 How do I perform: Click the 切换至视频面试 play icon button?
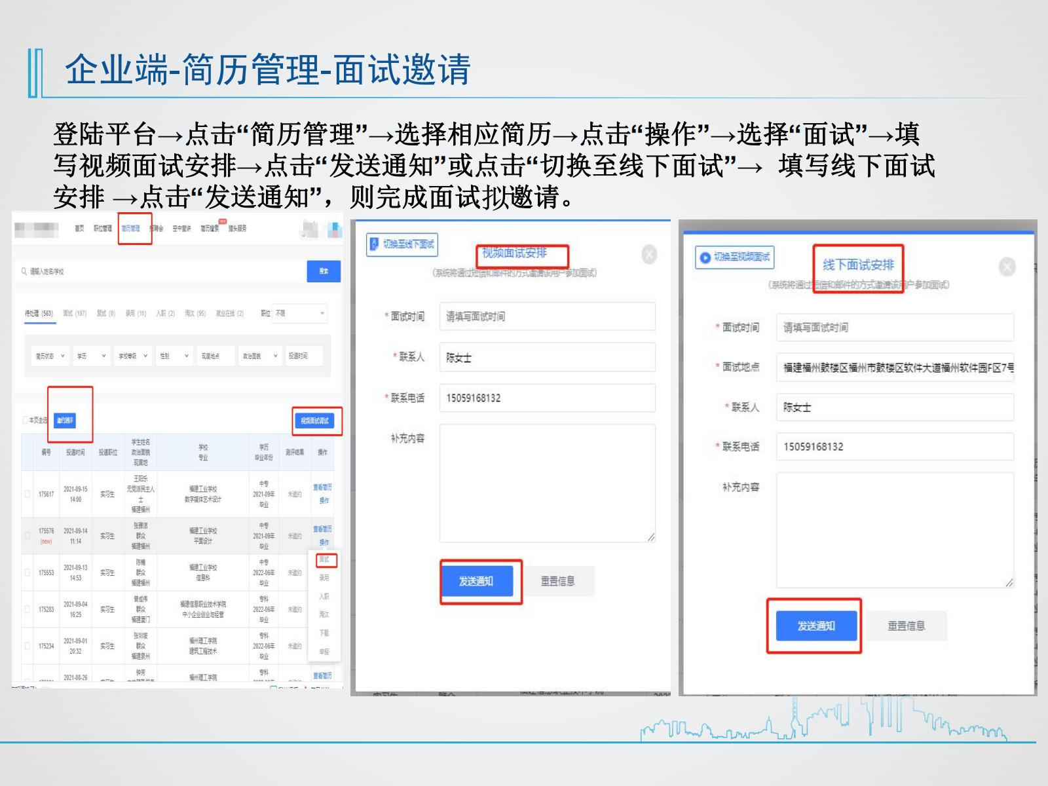point(734,257)
